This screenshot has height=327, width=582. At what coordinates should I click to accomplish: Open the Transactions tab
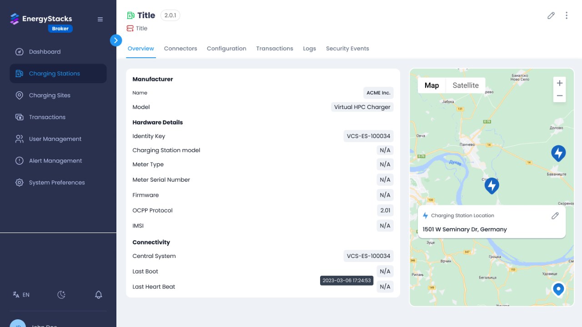(275, 49)
